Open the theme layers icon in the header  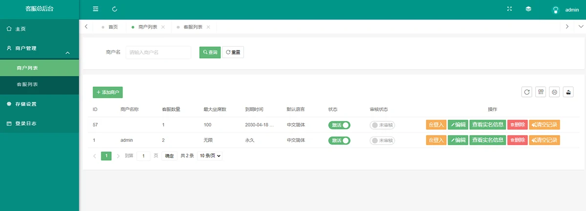[528, 9]
